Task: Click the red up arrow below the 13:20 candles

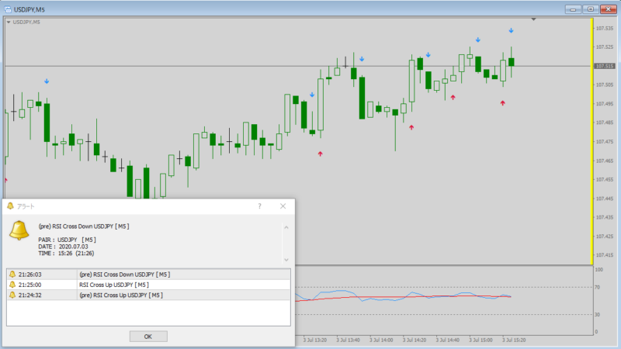Action: [x=320, y=154]
